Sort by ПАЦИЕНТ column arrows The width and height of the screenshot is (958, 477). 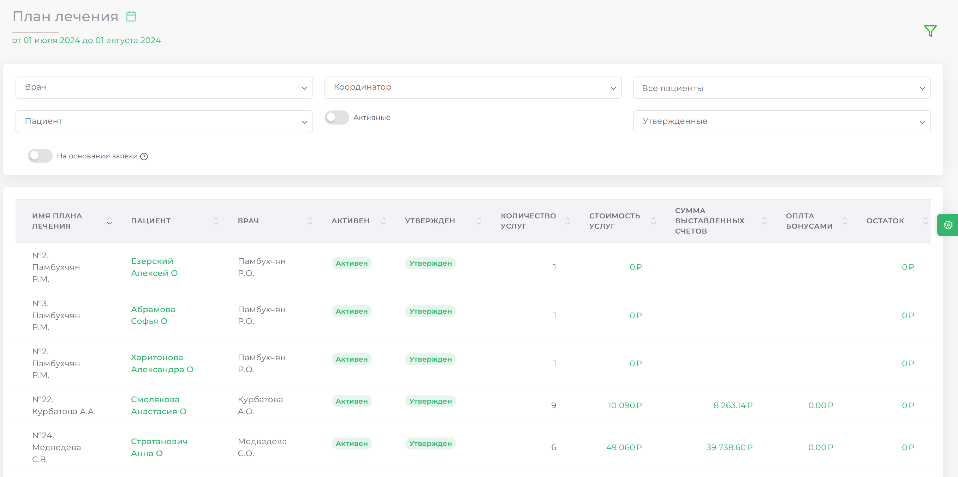[x=216, y=221]
